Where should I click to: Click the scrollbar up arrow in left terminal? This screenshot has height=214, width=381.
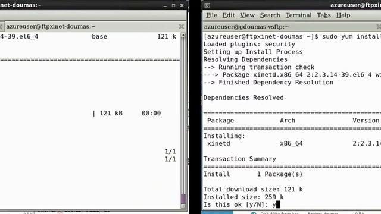tap(183, 36)
